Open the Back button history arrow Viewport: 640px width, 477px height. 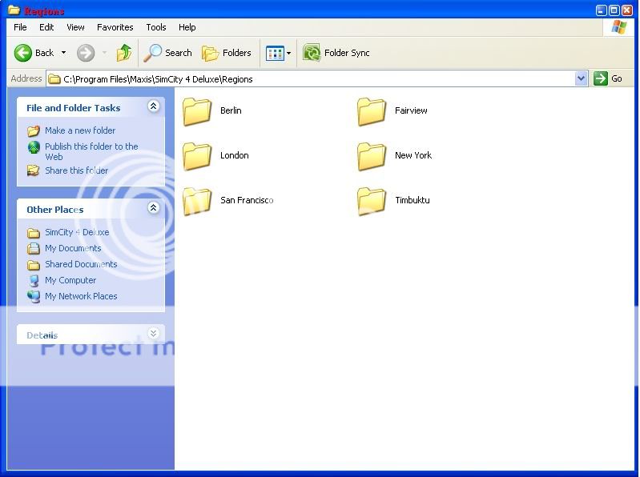[x=63, y=53]
